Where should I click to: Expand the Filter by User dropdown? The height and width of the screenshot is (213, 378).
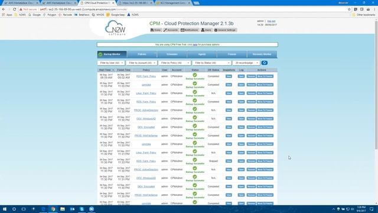[x=111, y=63]
